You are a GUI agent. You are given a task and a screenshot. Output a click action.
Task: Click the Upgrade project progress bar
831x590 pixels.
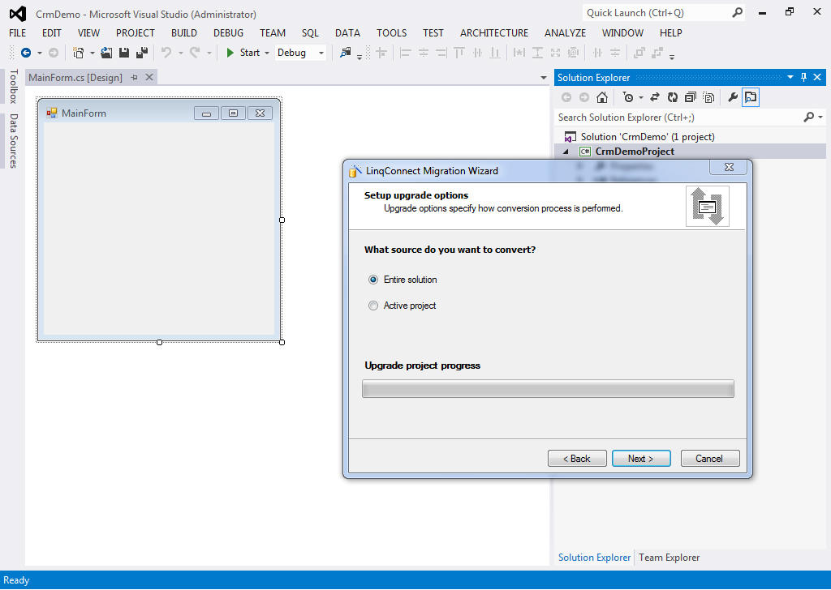tap(548, 389)
